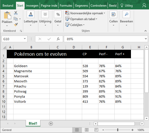Add a new sheet with the plus icon
Viewport: 149px width, 133px height.
51,124
